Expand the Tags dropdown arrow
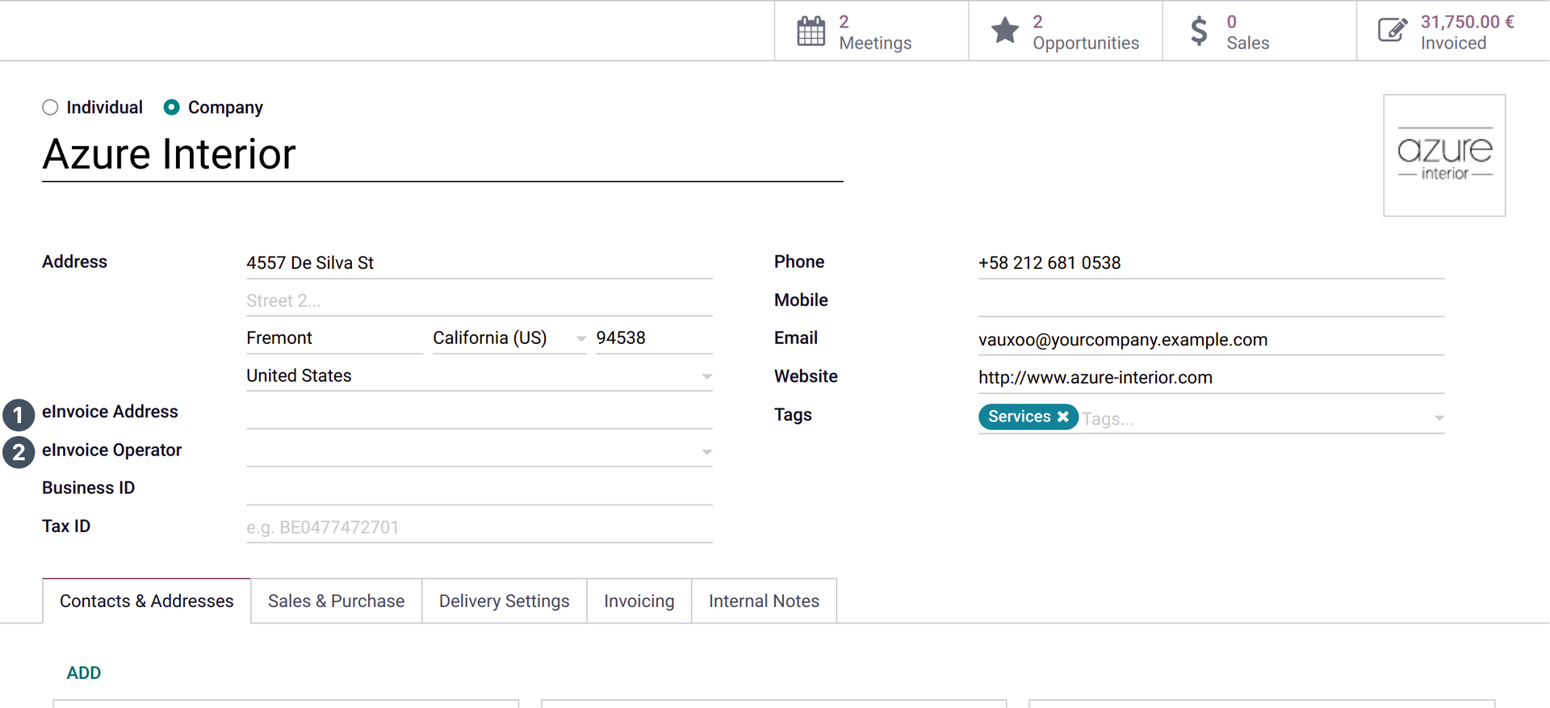Viewport: 1550px width, 708px height. [1439, 418]
